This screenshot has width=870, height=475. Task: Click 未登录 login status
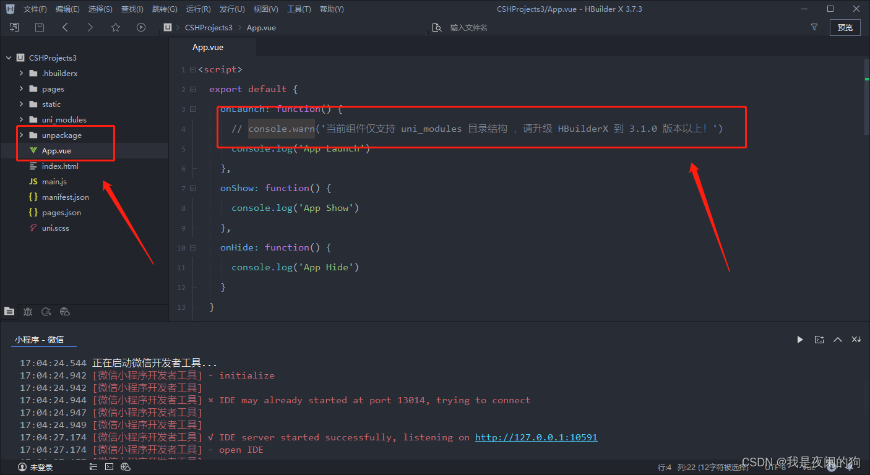[x=41, y=467]
